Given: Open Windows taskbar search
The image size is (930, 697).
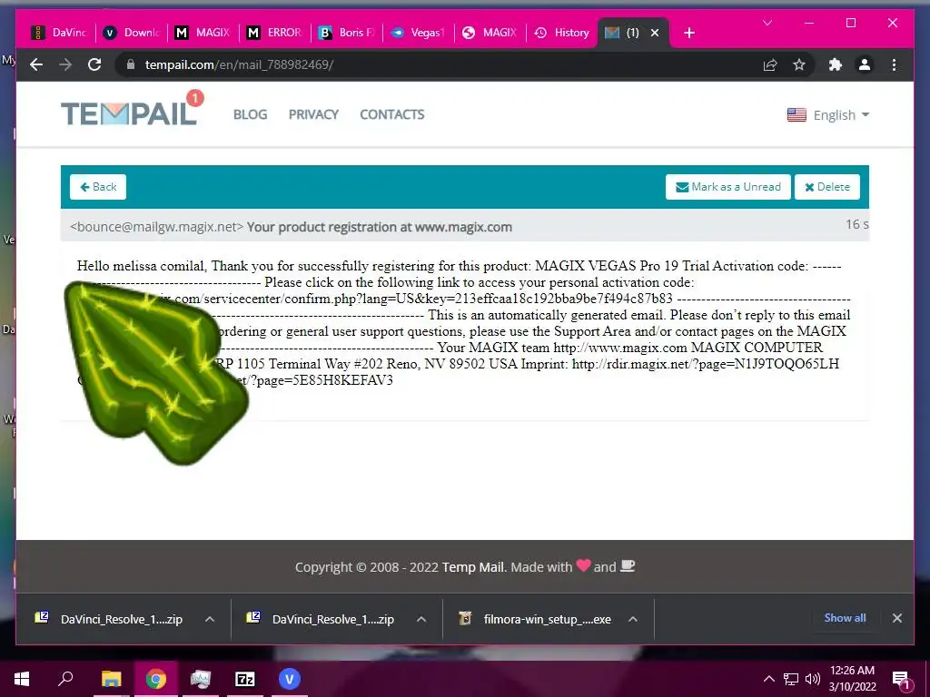Looking at the screenshot, I should [x=65, y=679].
